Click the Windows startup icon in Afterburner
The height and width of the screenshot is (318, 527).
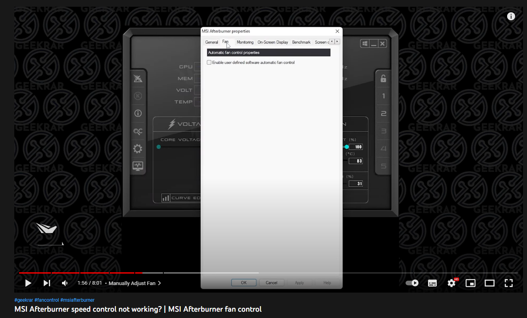365,44
